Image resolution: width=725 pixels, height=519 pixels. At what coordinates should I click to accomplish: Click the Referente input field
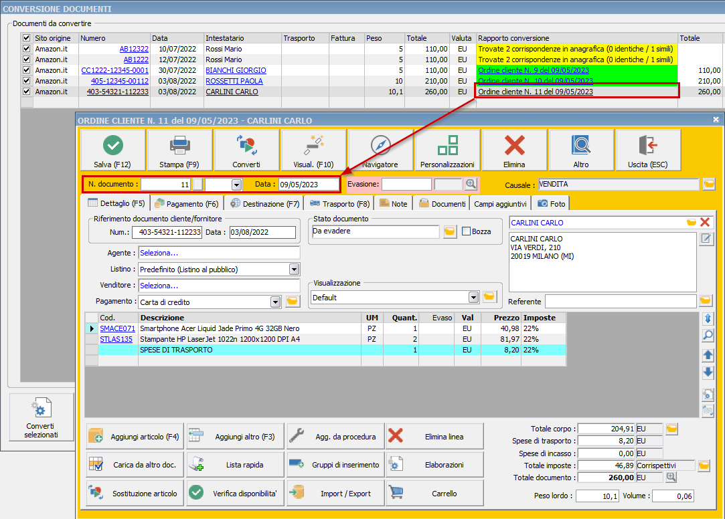click(621, 302)
